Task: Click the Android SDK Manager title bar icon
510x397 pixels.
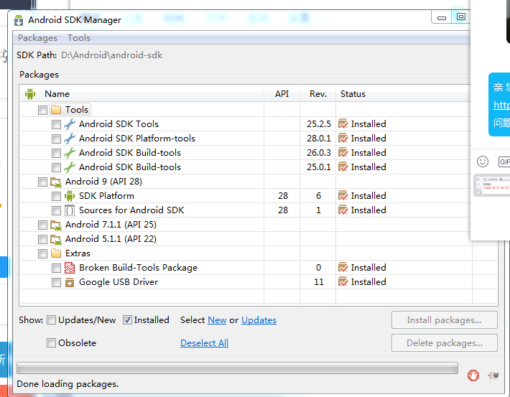Action: [x=19, y=20]
